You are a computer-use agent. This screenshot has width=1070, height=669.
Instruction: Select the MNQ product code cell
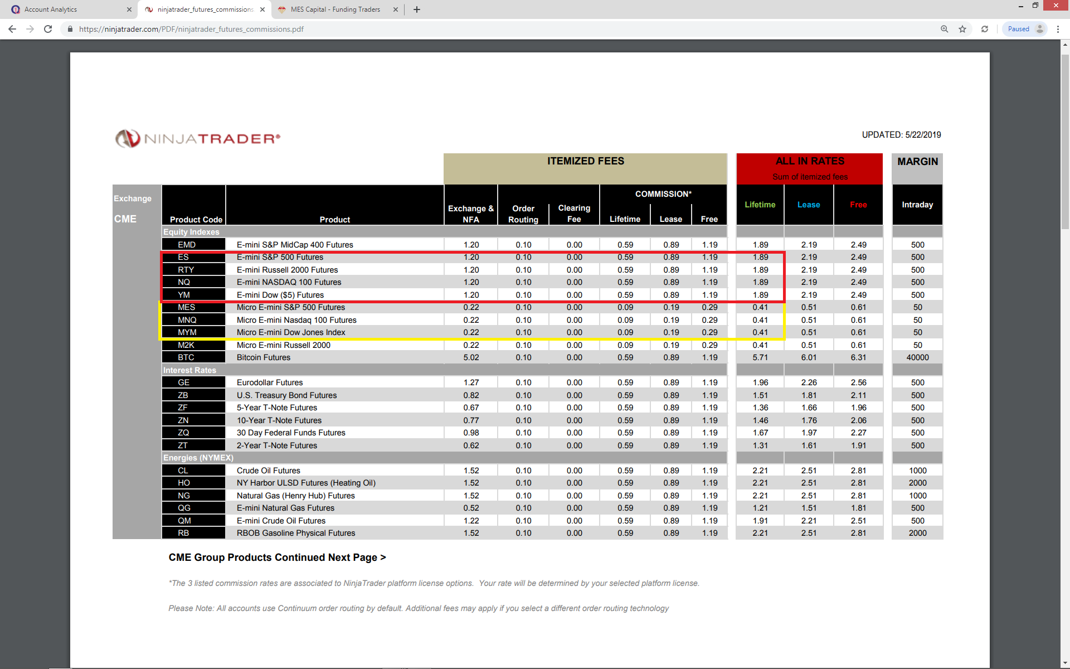tap(193, 320)
